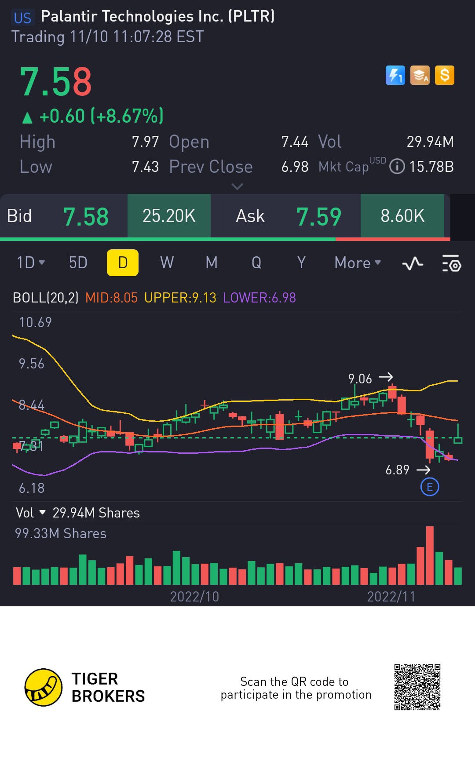The height and width of the screenshot is (769, 475).
Task: Tap the orange stacked layers icon
Action: tap(420, 75)
